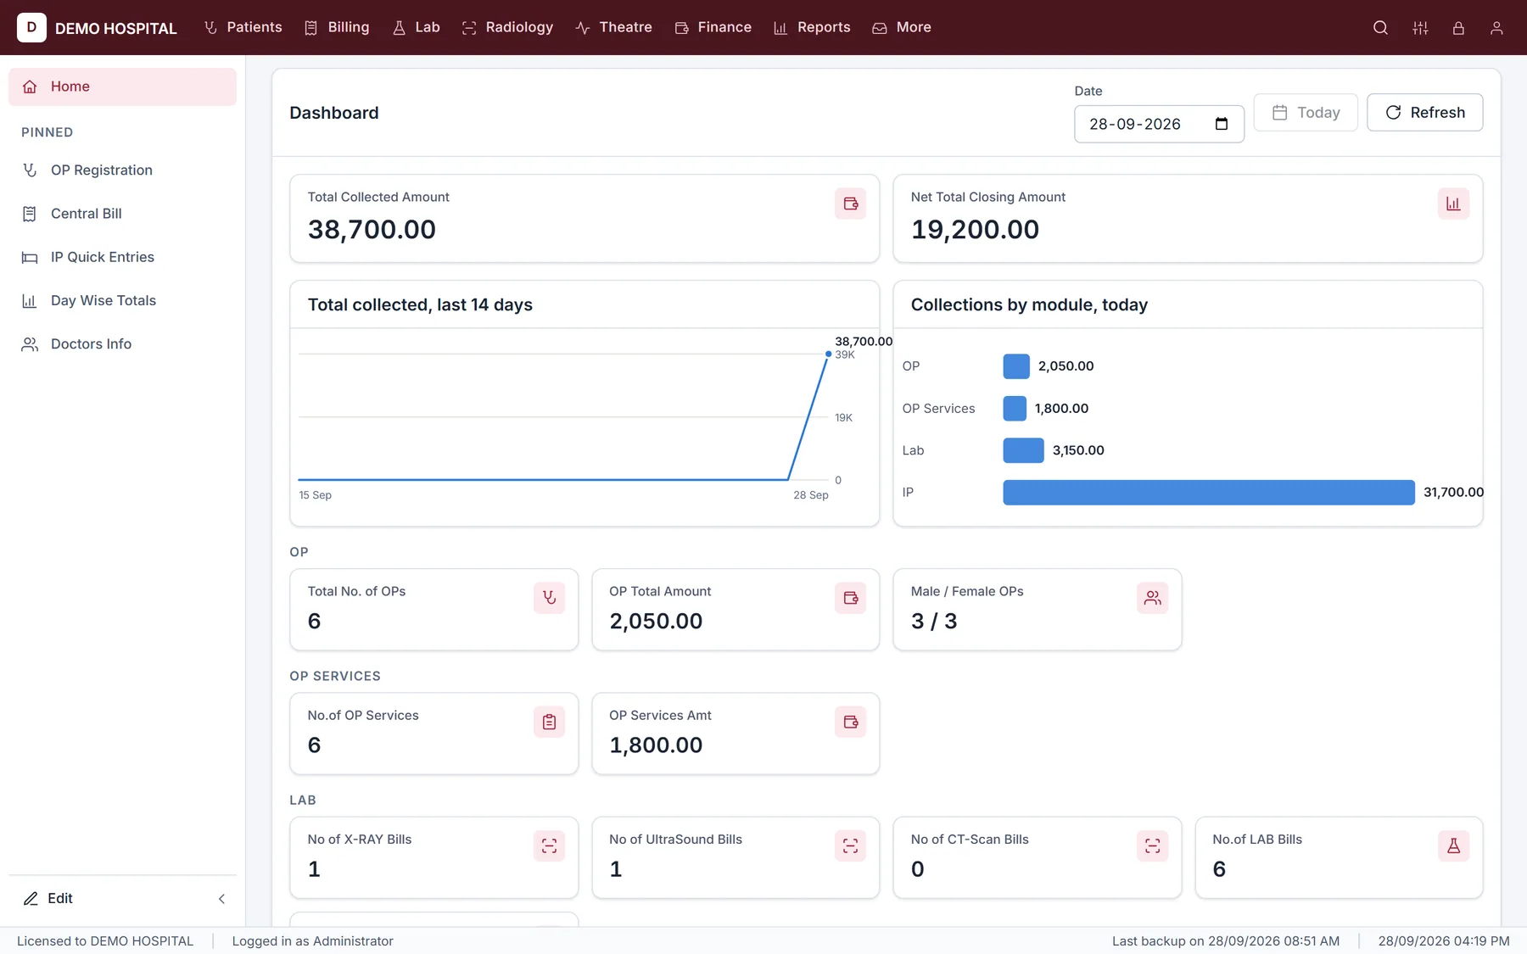The height and width of the screenshot is (954, 1527).
Task: Open Doctors Info pinned item
Action: [122, 343]
